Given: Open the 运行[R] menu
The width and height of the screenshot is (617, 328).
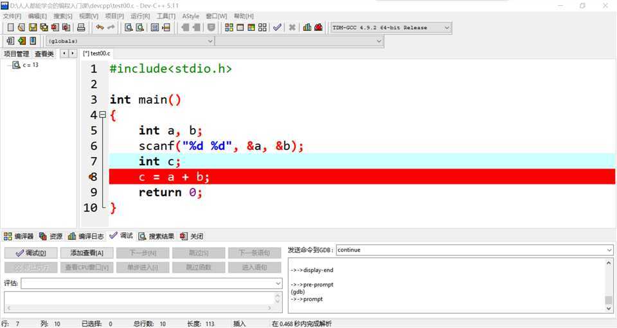Looking at the screenshot, I should 140,16.
